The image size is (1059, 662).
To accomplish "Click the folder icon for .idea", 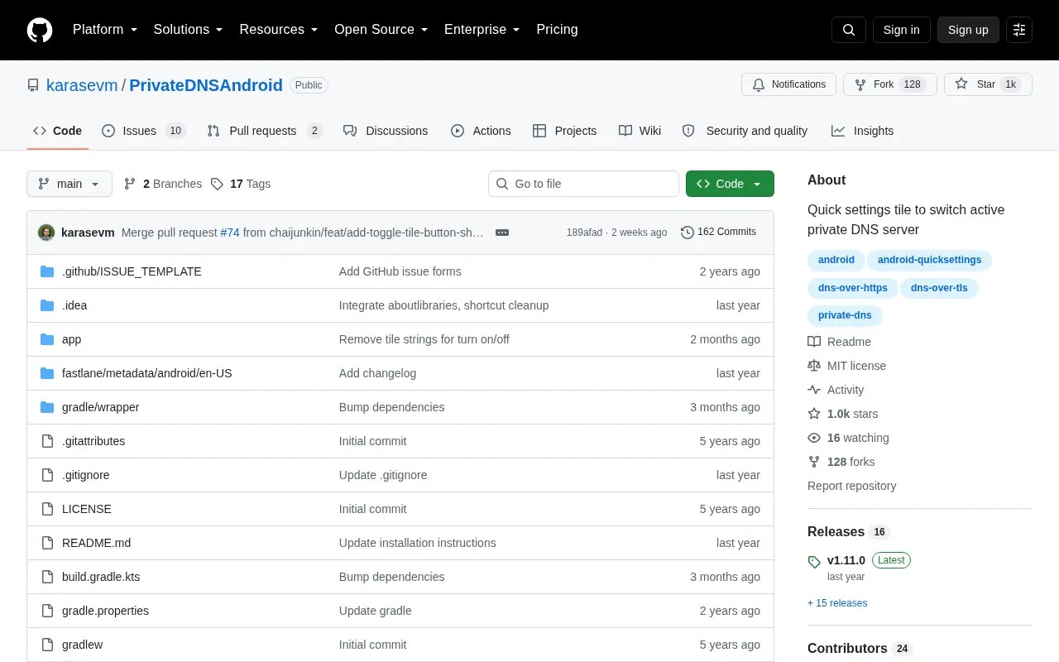I will coord(47,305).
